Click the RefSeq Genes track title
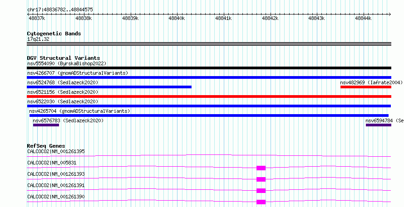Screen dimensions: 404x207 (x=46, y=146)
